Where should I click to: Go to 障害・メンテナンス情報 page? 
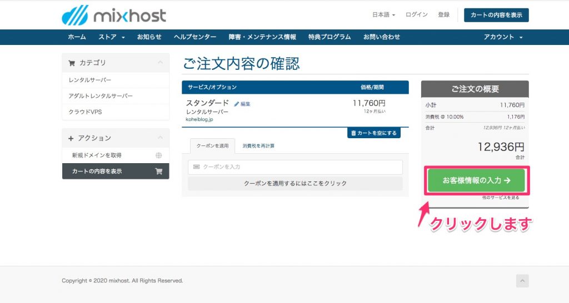(x=262, y=37)
